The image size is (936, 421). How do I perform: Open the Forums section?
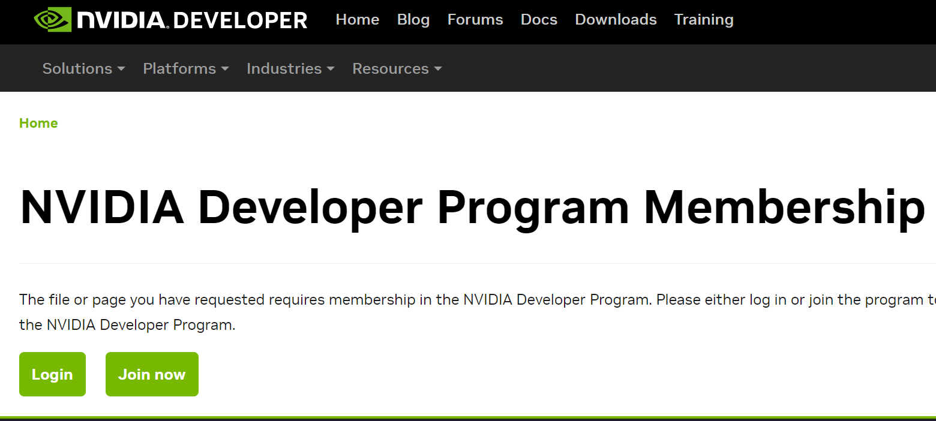pyautogui.click(x=475, y=20)
